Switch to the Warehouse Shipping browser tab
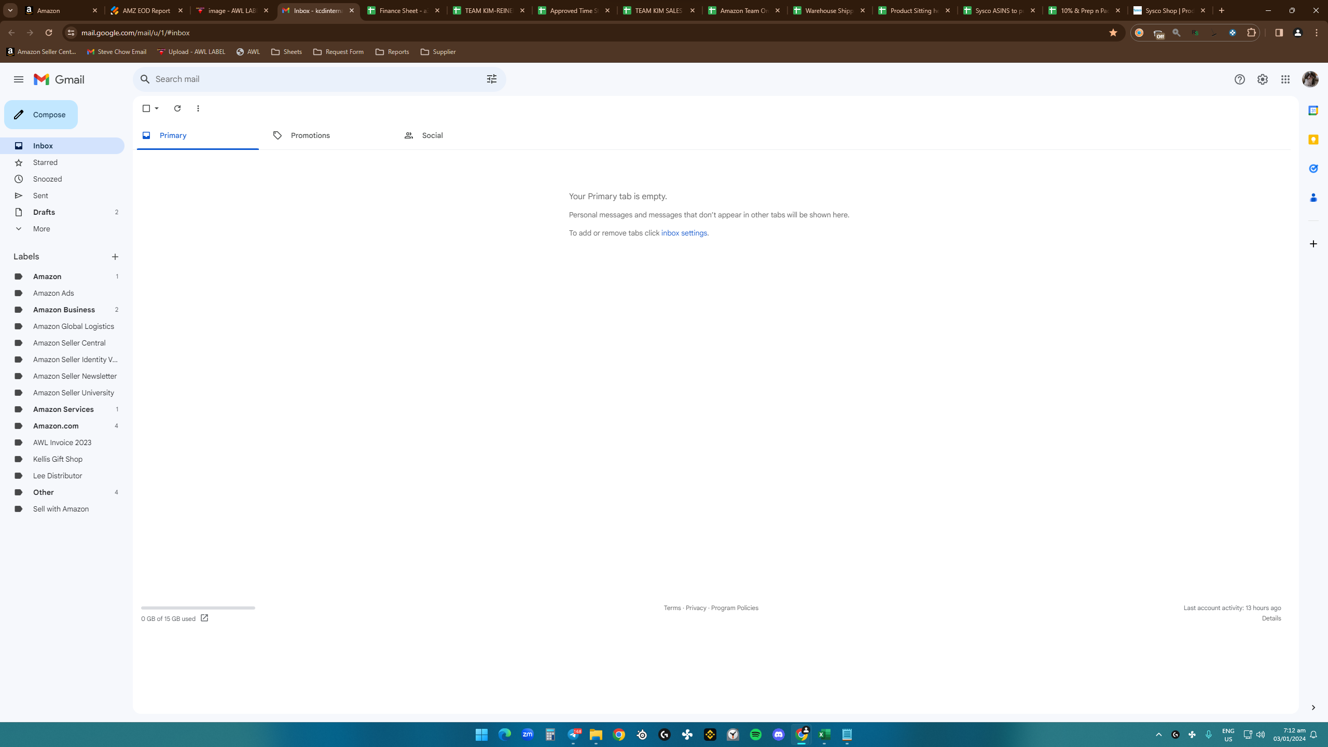The height and width of the screenshot is (747, 1328). (829, 10)
